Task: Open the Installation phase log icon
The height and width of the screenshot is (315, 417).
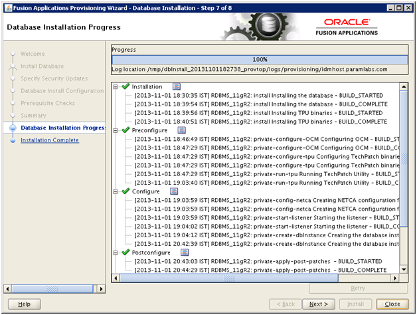Action: [x=177, y=86]
